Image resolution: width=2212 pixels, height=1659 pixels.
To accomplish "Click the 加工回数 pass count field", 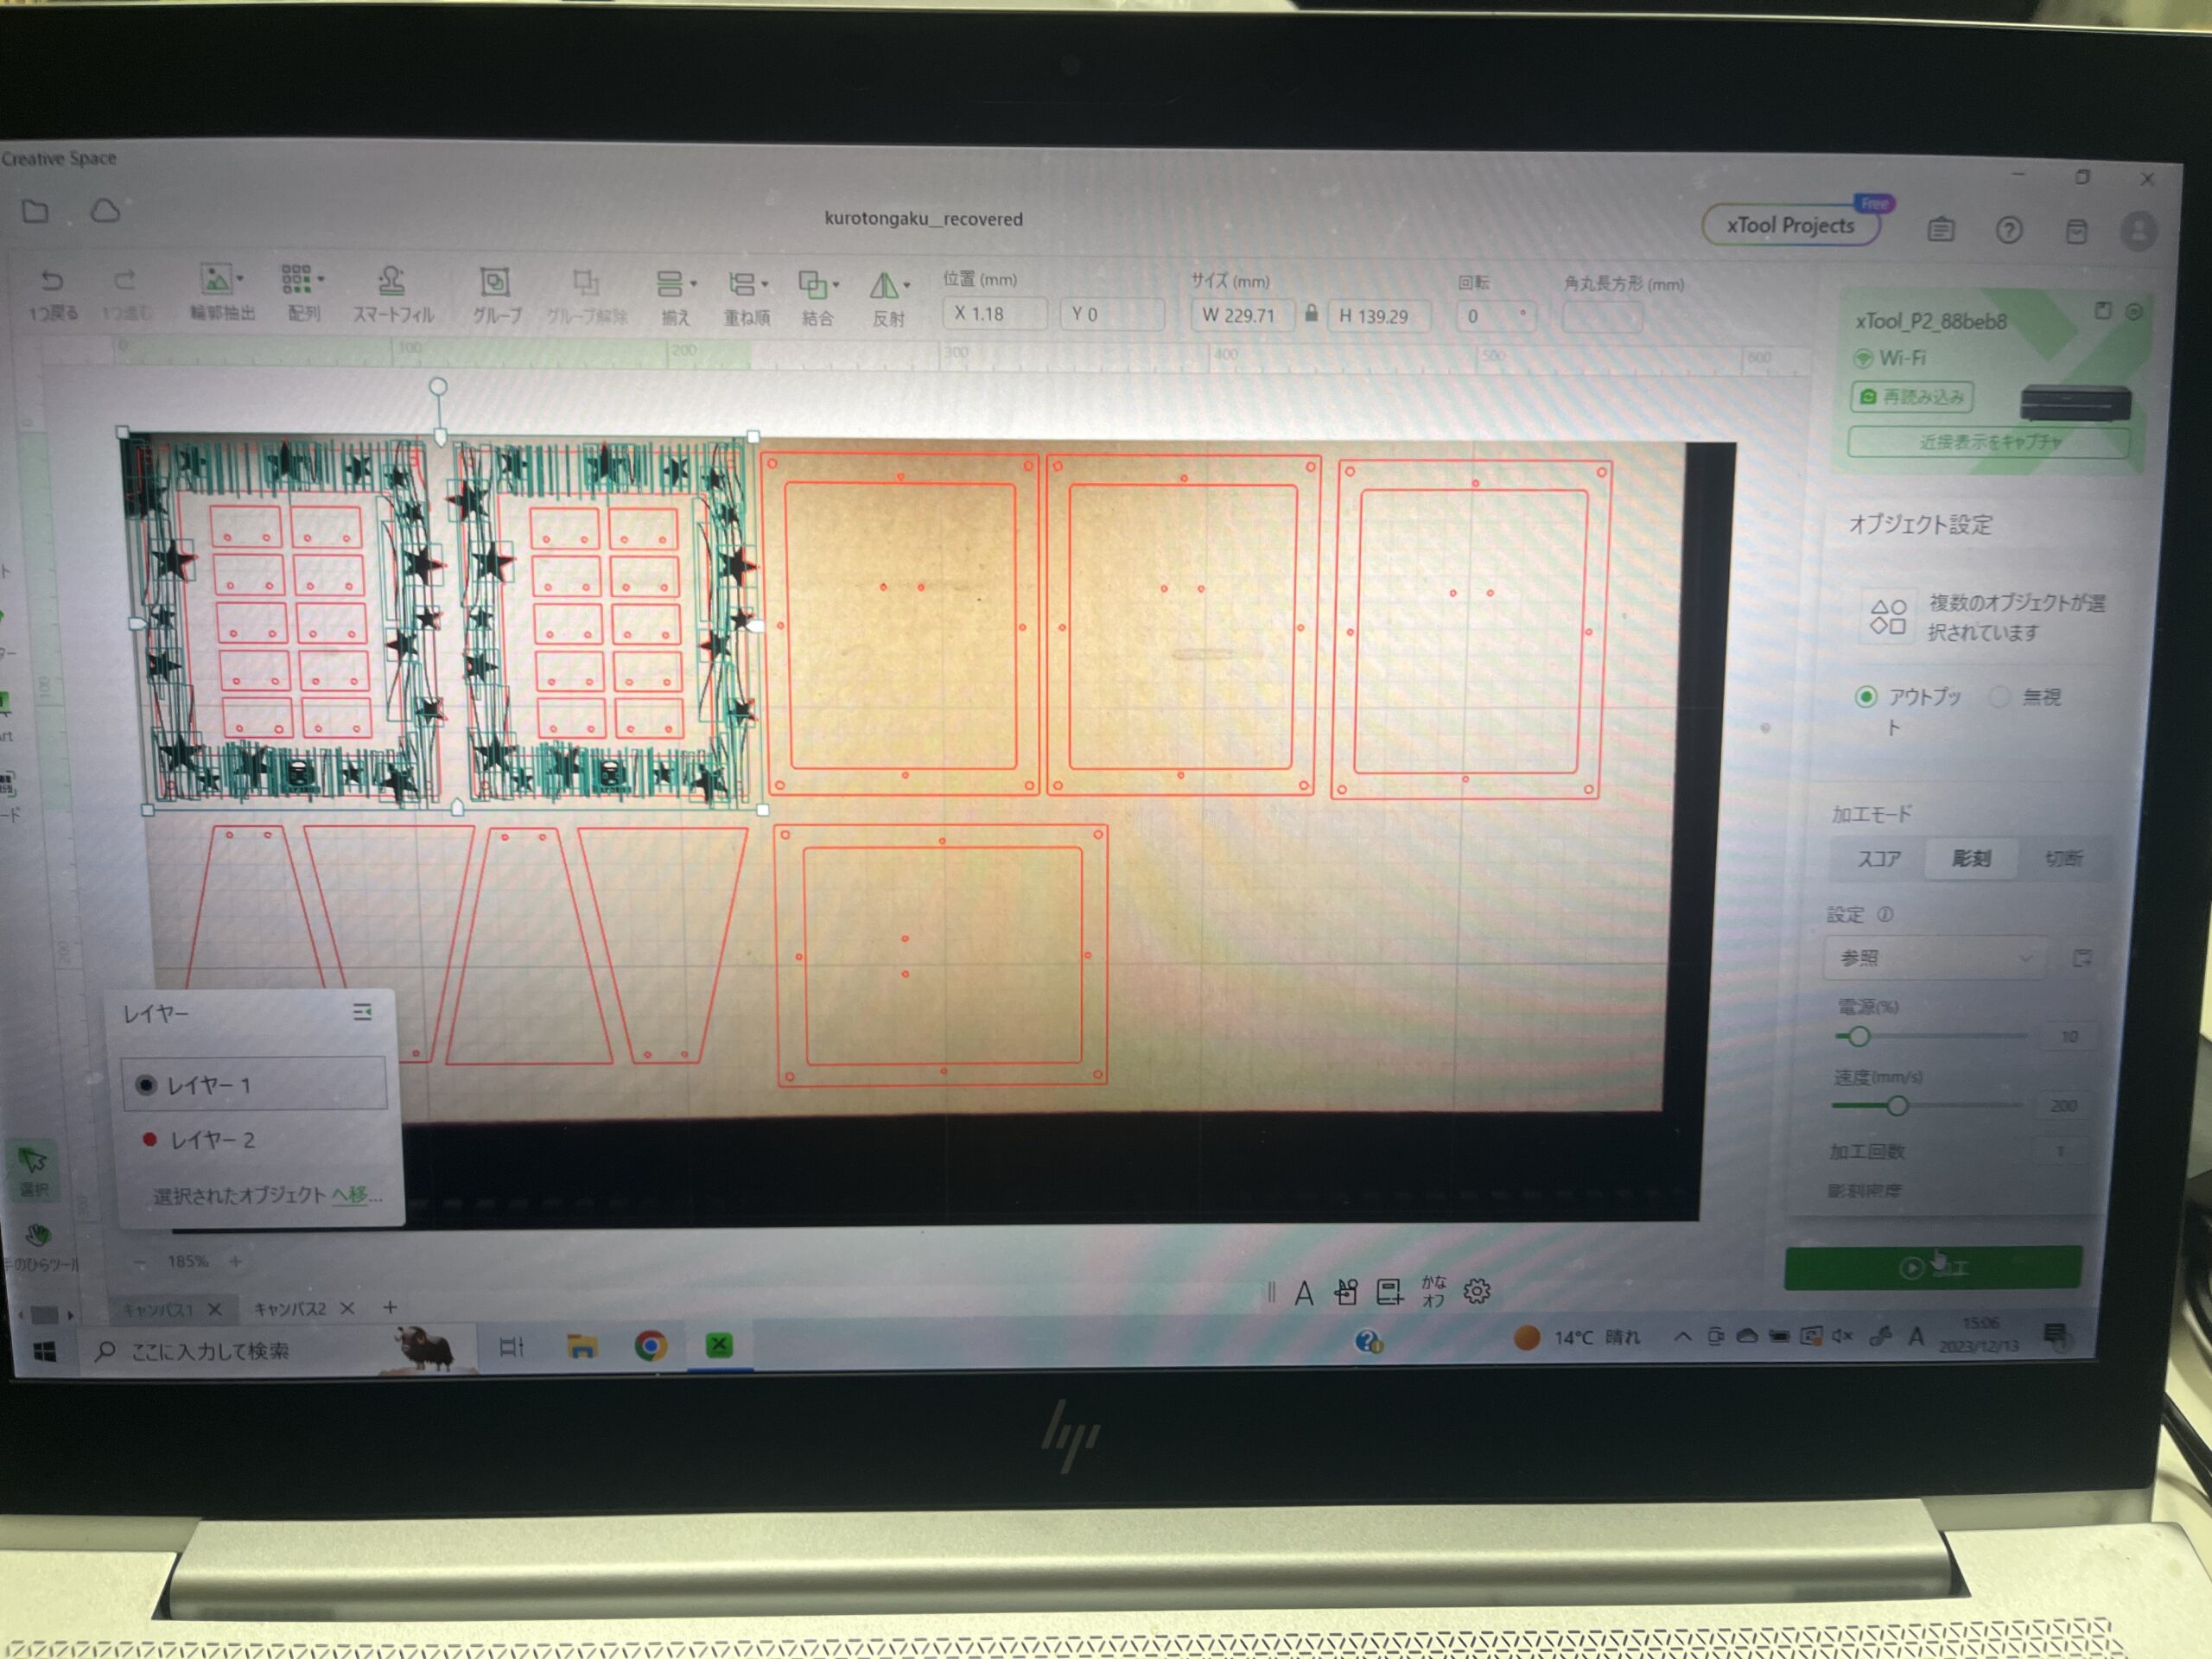I will (2061, 1152).
